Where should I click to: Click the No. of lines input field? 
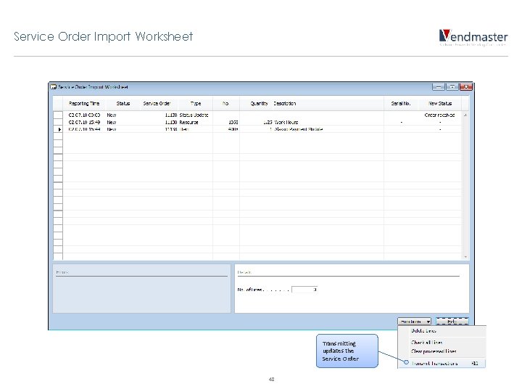coord(304,290)
